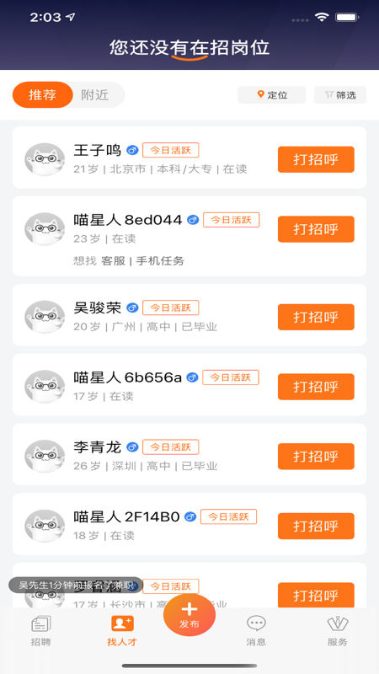Switch to the 附近 toggle
The image size is (379, 674).
95,94
